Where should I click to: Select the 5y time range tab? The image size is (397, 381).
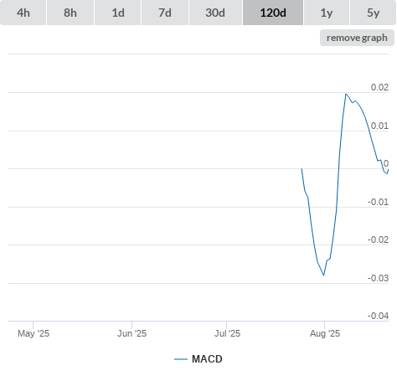[x=373, y=13]
